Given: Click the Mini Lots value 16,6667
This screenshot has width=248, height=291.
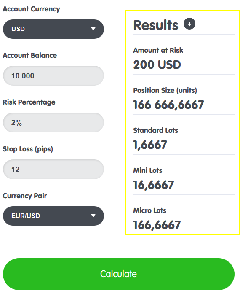Looking at the screenshot, I should [x=154, y=185].
